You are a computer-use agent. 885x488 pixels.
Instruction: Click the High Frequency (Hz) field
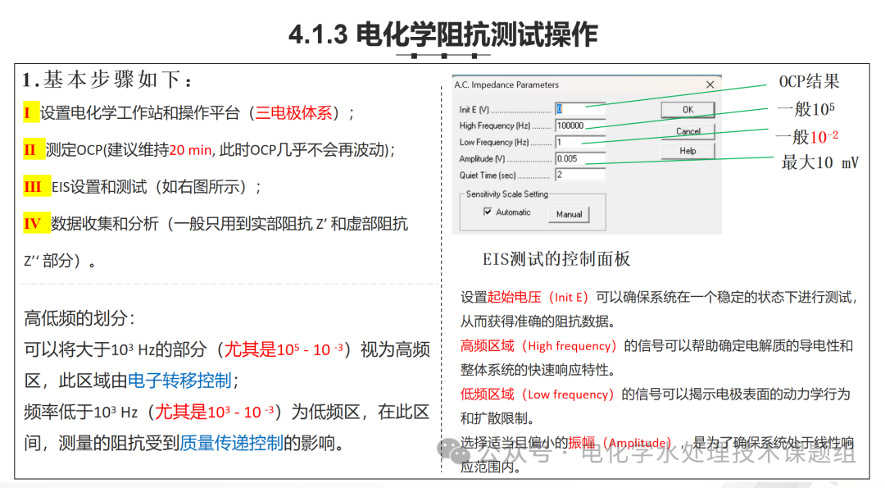pos(580,125)
